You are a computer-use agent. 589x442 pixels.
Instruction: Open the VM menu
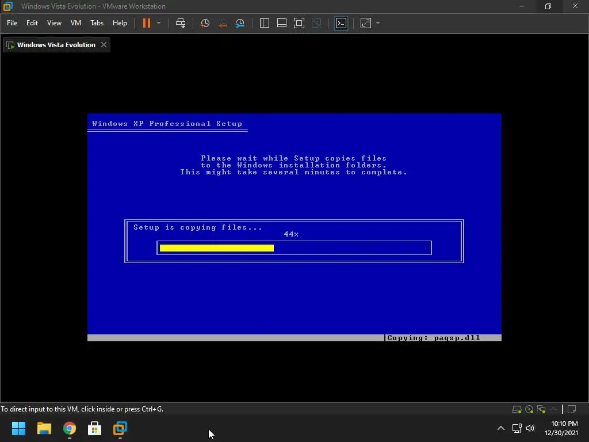tap(76, 23)
